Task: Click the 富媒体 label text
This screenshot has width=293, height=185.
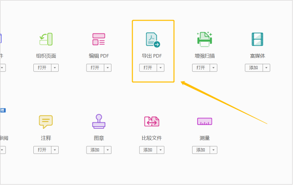Action: [258, 56]
